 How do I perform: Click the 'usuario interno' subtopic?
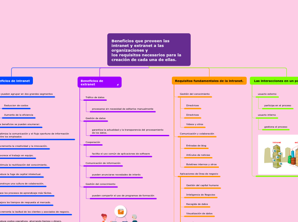(x=267, y=115)
